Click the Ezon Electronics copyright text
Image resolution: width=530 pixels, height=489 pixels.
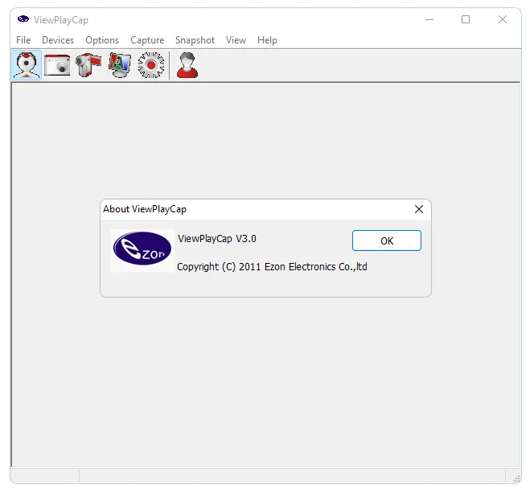tap(272, 267)
